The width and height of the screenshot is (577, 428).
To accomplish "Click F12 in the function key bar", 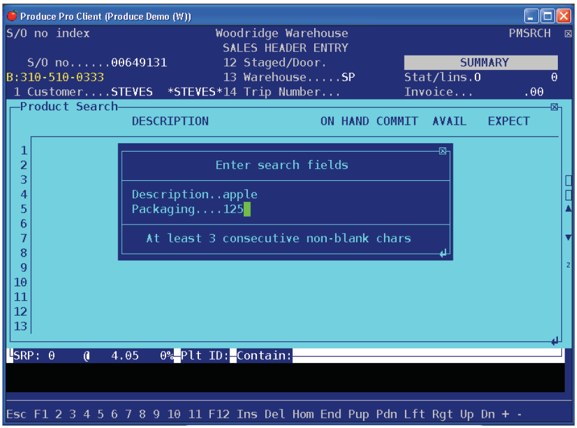I will tap(219, 414).
